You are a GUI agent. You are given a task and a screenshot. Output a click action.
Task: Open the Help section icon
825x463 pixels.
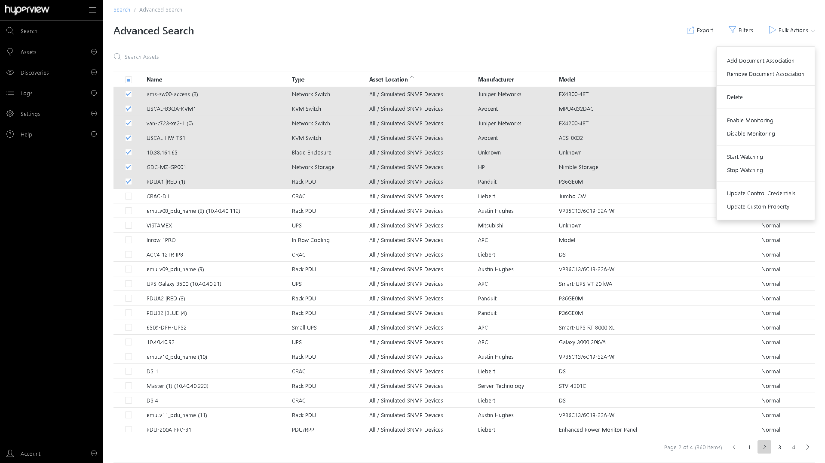[10, 134]
